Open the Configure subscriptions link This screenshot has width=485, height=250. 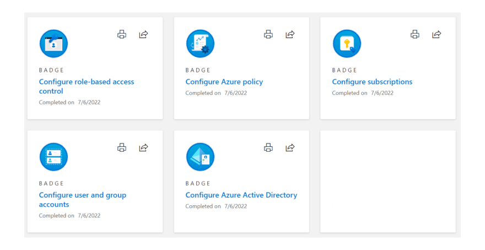(x=372, y=82)
